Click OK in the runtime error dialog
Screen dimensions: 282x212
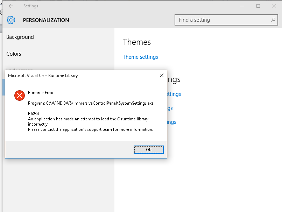coord(149,150)
